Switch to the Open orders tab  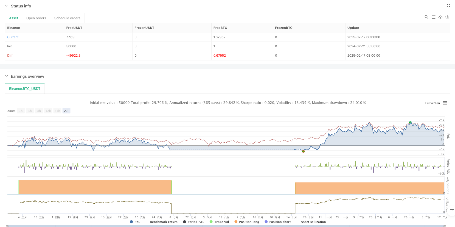click(x=36, y=18)
